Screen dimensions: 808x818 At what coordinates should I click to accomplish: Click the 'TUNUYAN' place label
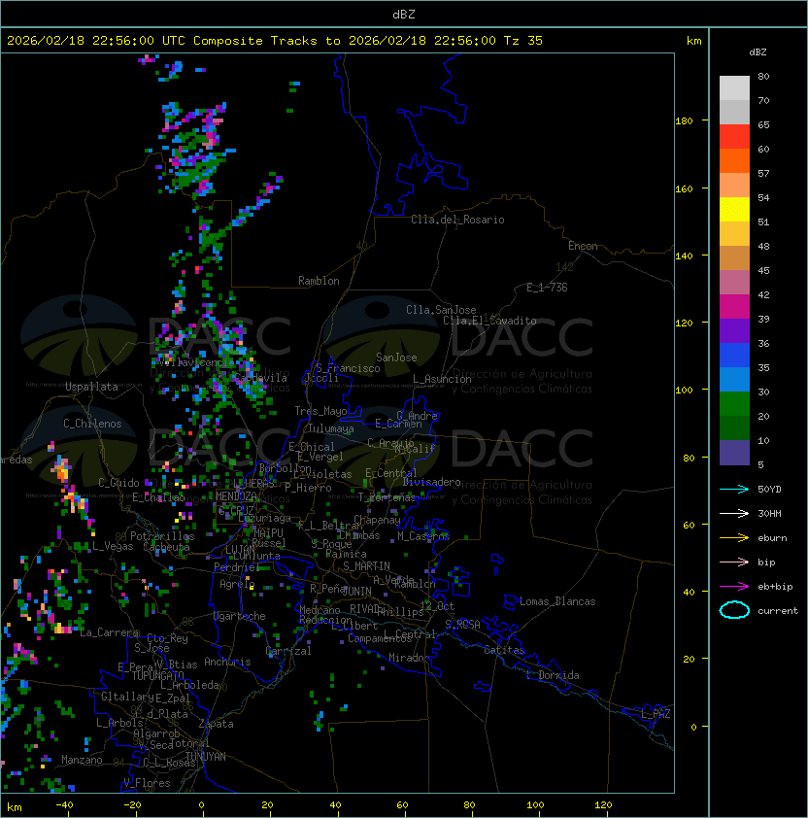(x=206, y=757)
